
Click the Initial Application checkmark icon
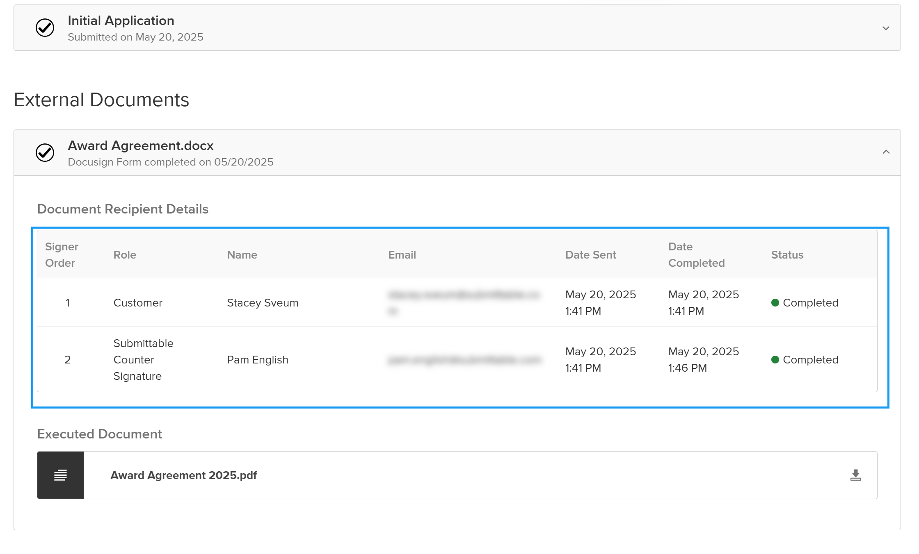point(45,28)
